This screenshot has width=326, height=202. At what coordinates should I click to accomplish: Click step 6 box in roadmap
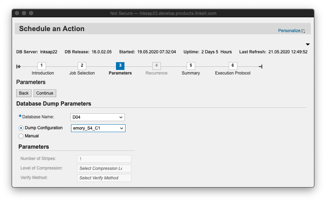[x=233, y=66]
